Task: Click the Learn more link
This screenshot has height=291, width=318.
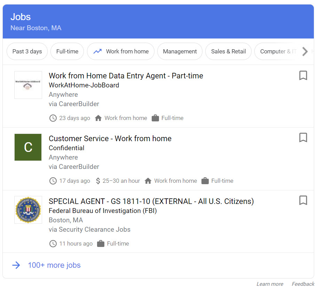Action: point(270,284)
